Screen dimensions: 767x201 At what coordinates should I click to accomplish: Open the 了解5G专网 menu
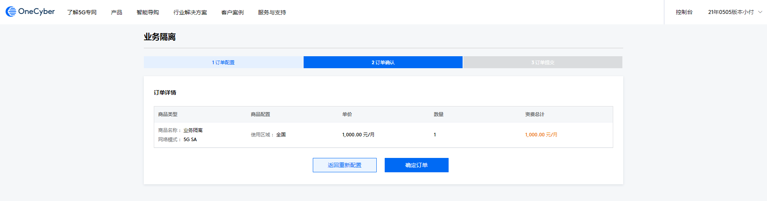coord(82,12)
